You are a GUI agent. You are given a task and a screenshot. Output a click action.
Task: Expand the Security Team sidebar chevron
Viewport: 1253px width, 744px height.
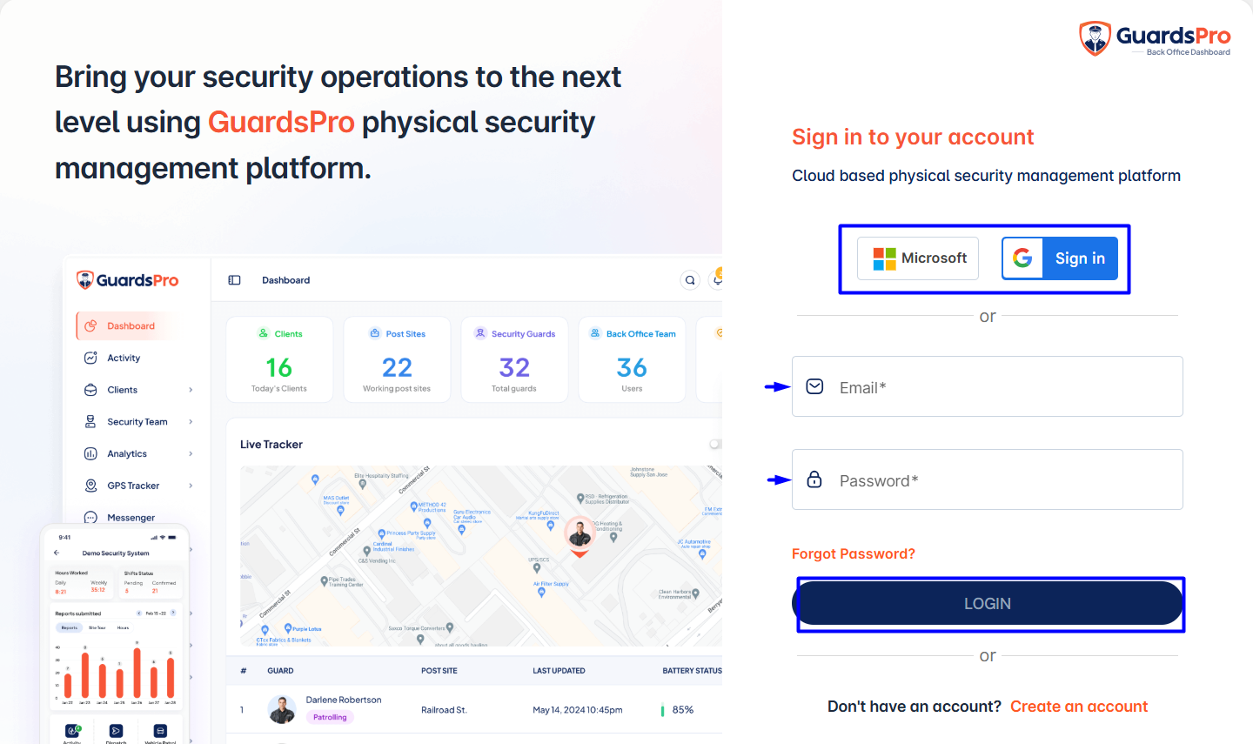pos(191,422)
